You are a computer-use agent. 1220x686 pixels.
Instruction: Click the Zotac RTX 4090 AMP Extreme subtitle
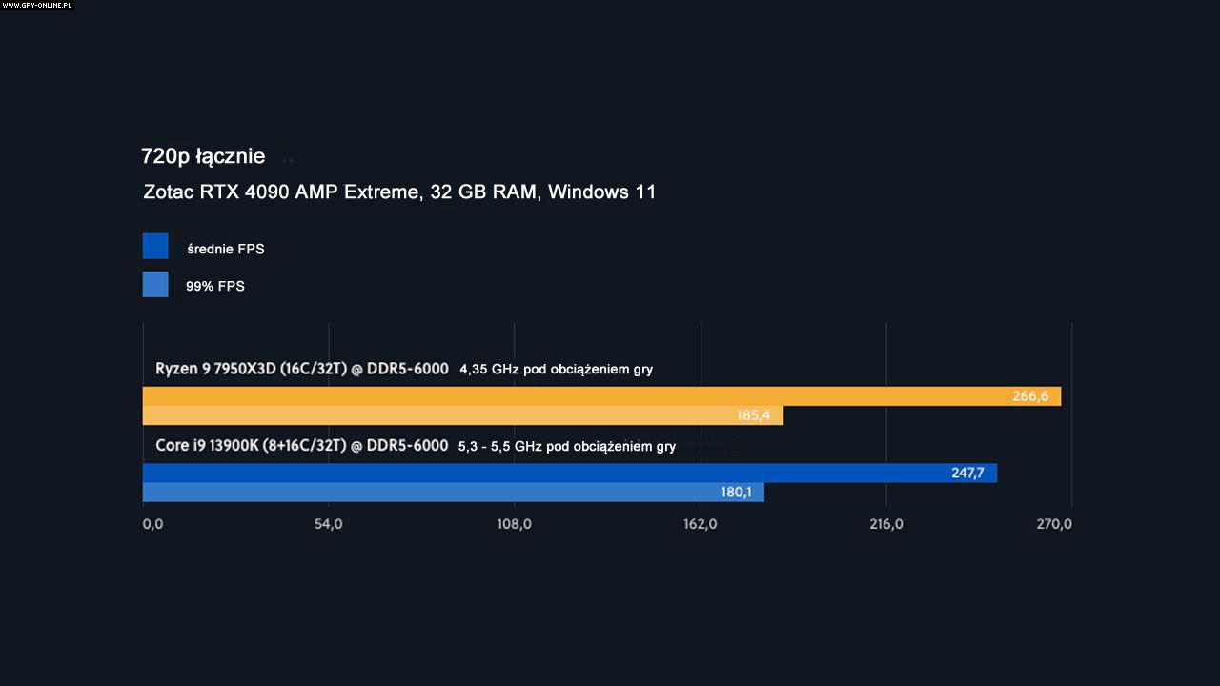tap(399, 192)
